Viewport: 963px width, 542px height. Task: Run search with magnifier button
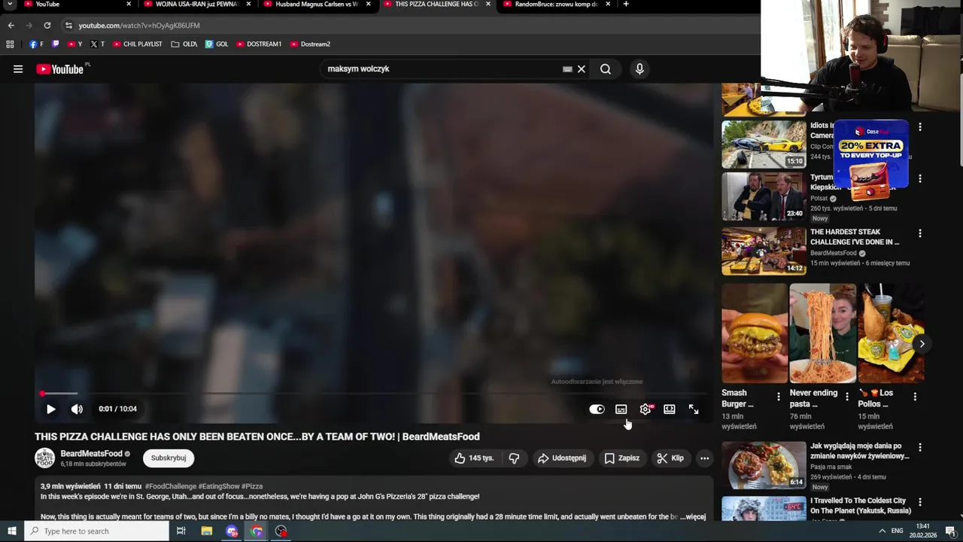tap(606, 69)
